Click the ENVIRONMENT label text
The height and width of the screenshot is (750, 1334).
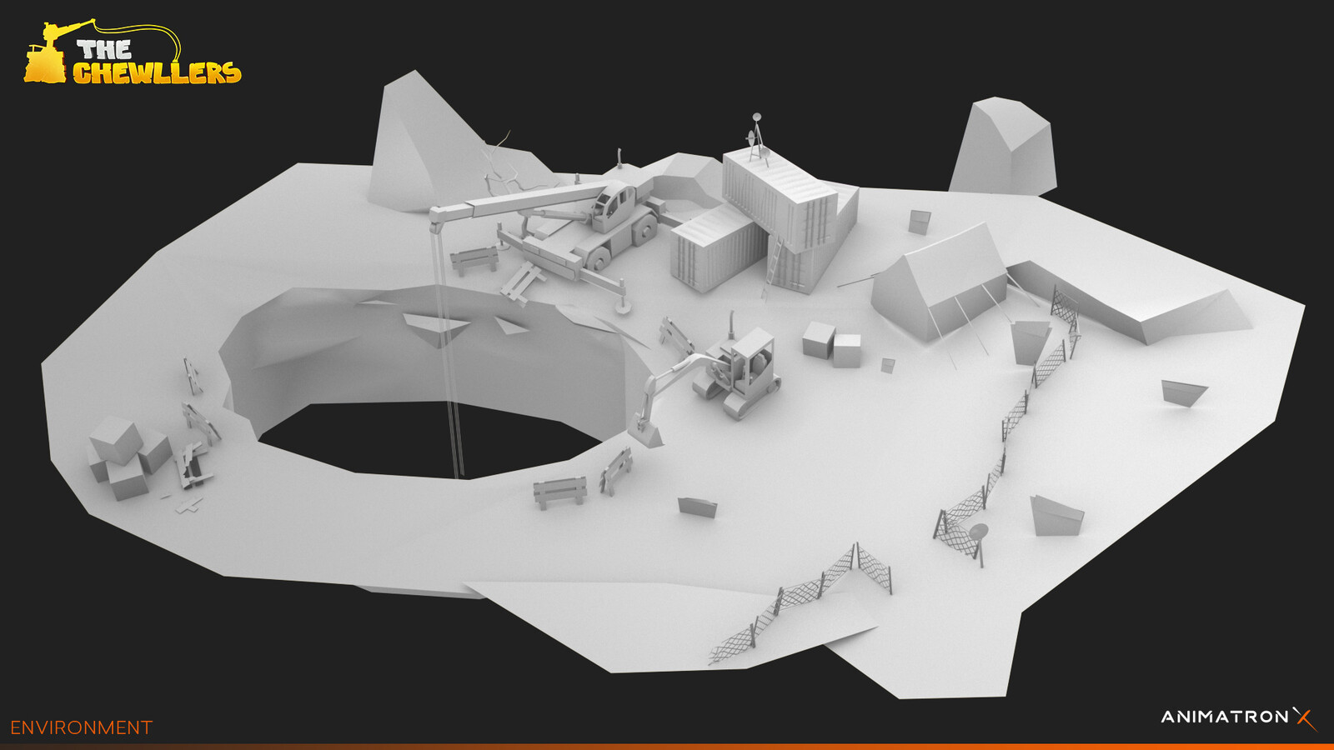coord(82,727)
